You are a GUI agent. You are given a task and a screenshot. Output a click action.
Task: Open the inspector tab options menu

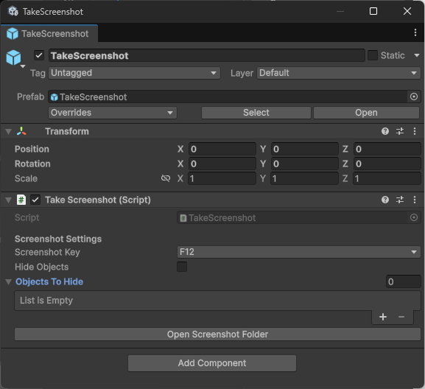tap(415, 32)
